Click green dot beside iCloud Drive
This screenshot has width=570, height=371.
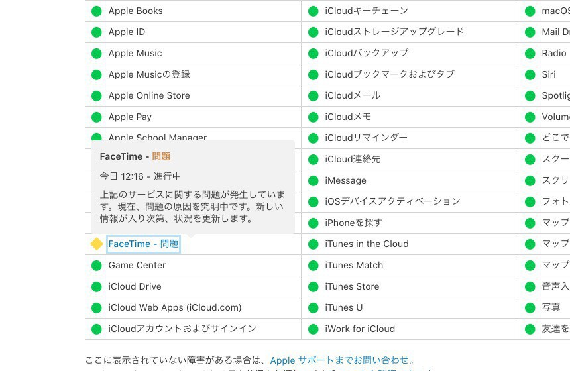pos(97,287)
